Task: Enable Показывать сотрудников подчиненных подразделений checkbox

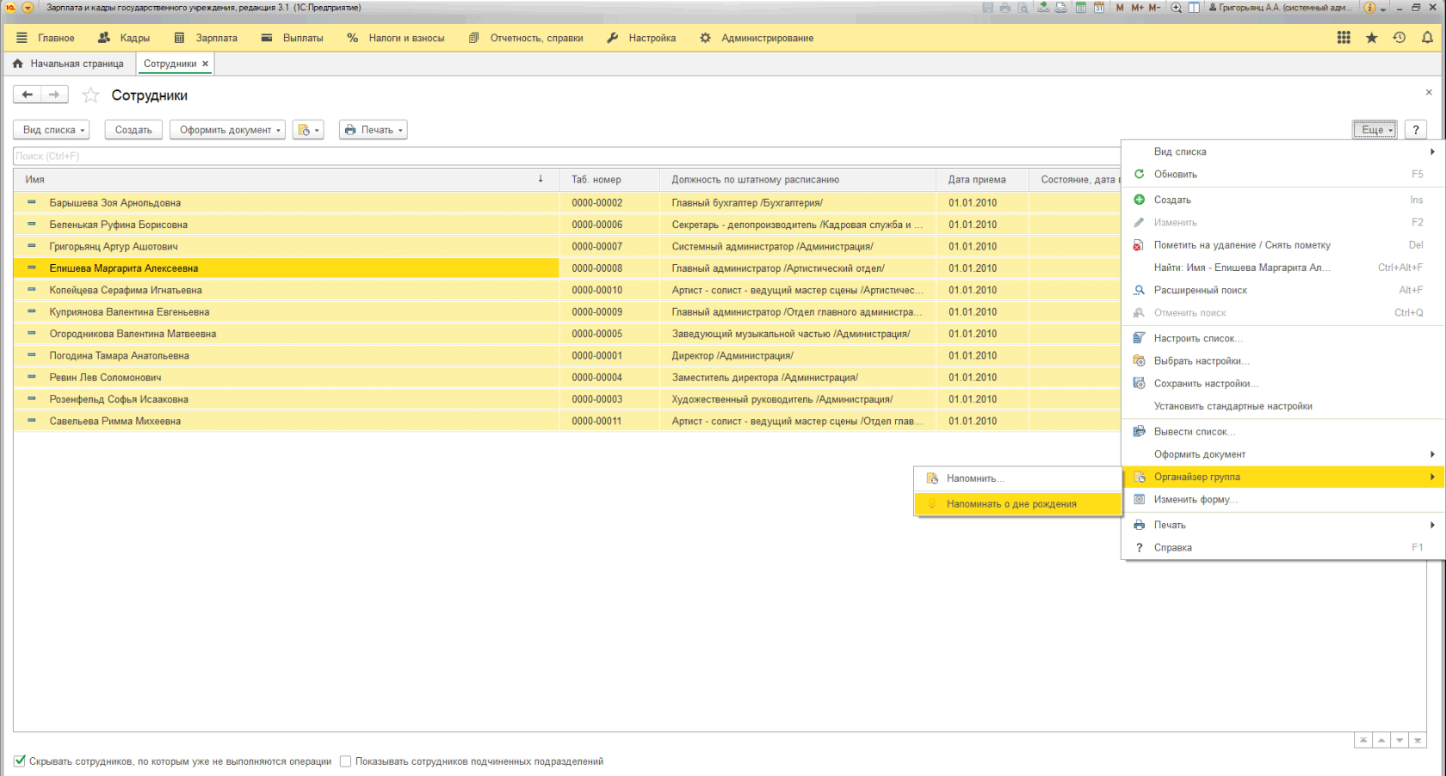Action: point(345,761)
